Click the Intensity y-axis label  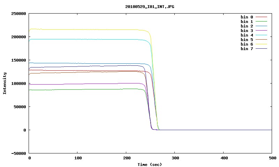[5, 83]
